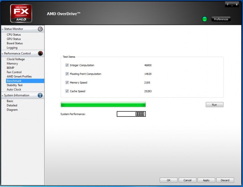Collapse the Performance Control section
Image resolution: width=243 pixels, height=187 pixels.
(2, 54)
